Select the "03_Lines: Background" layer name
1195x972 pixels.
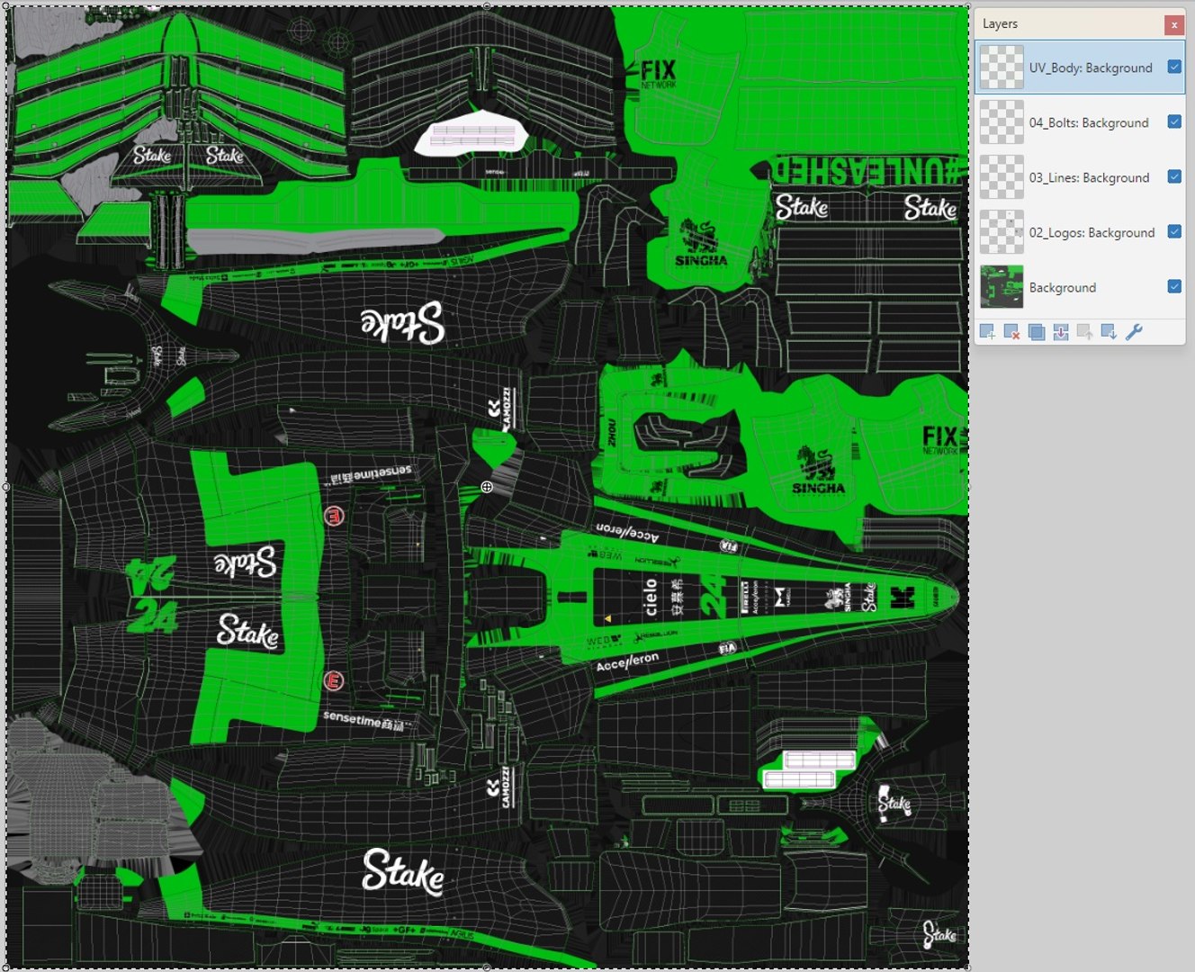tap(1090, 178)
